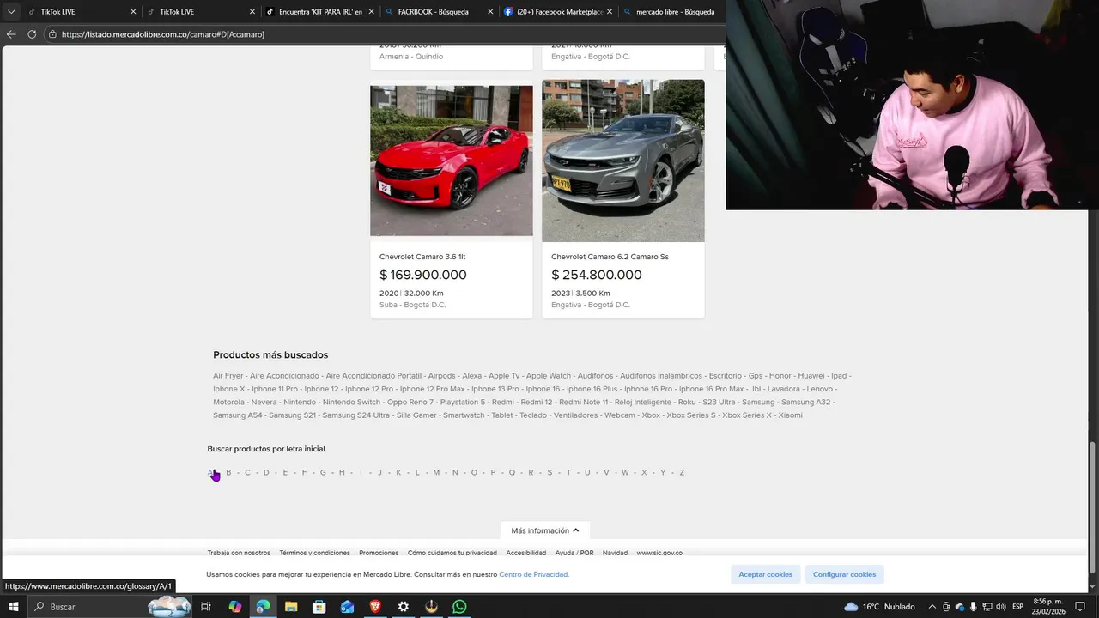Open the Playstation 5 search link
This screenshot has width=1099, height=618.
pos(463,402)
